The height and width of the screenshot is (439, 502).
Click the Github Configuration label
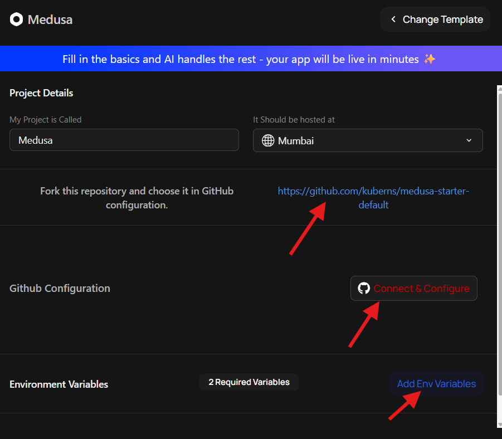tap(60, 288)
